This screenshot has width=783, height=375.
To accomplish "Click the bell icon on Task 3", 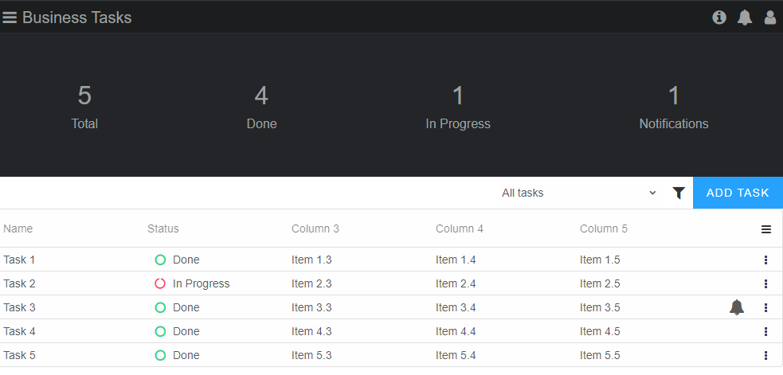I will (737, 307).
